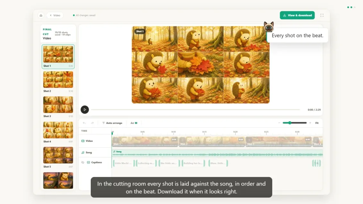
Task: Select the 'Glow, little' caption clip
Action: [218, 163]
